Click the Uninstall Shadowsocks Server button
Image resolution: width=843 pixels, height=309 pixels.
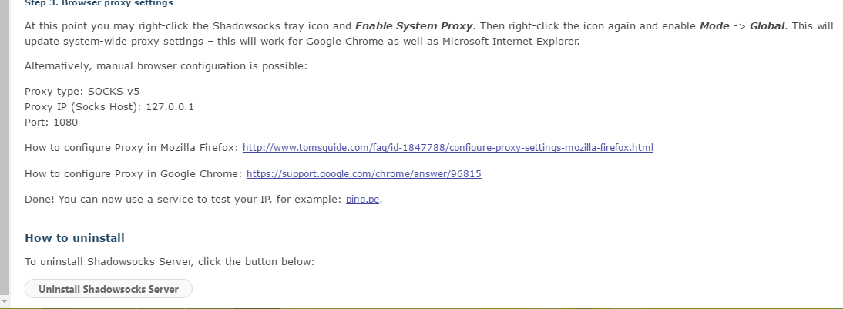(x=109, y=288)
